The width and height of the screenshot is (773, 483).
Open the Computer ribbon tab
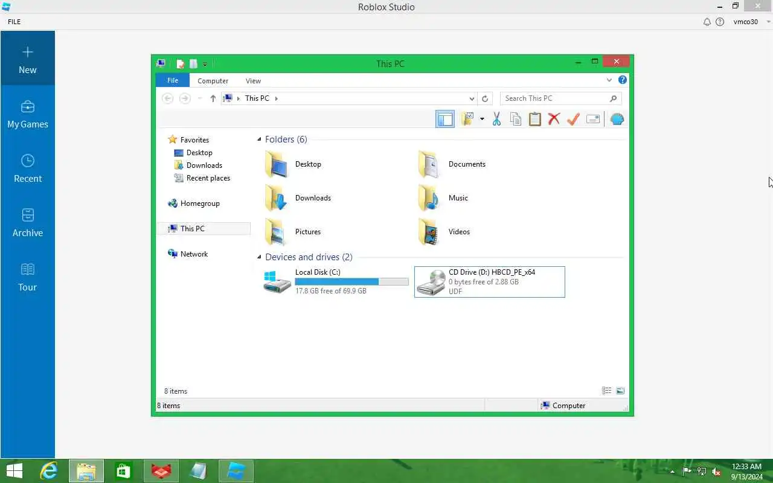click(x=213, y=80)
